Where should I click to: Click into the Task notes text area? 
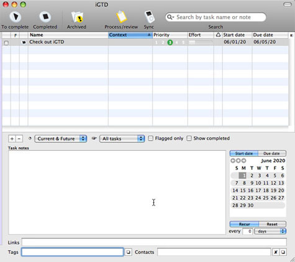(x=117, y=192)
